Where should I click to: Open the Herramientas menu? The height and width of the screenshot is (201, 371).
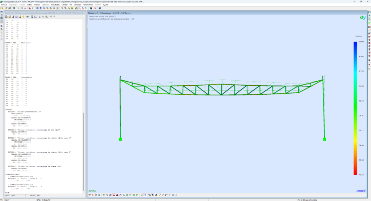coord(88,5)
